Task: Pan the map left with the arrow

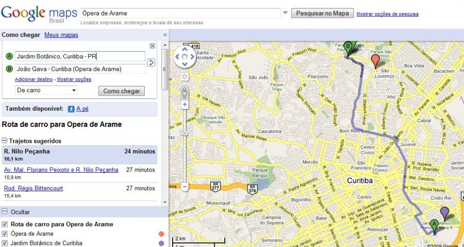Action: pyautogui.click(x=177, y=57)
